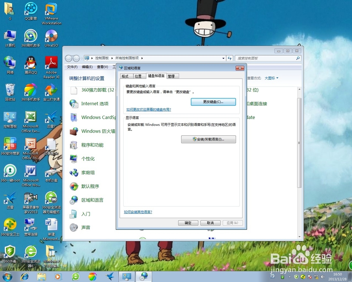Open 程序和功能 control panel item
This screenshot has width=352, height=282.
click(x=87, y=145)
